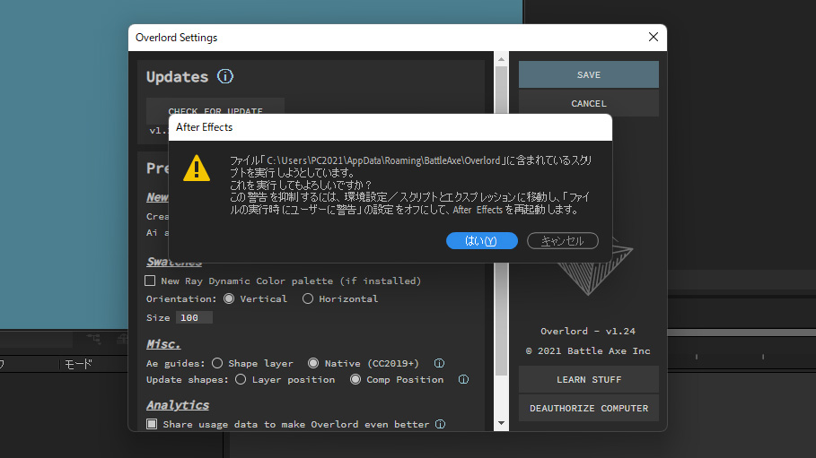Click the warning triangle icon in the alert
The width and height of the screenshot is (816, 458).
click(197, 169)
